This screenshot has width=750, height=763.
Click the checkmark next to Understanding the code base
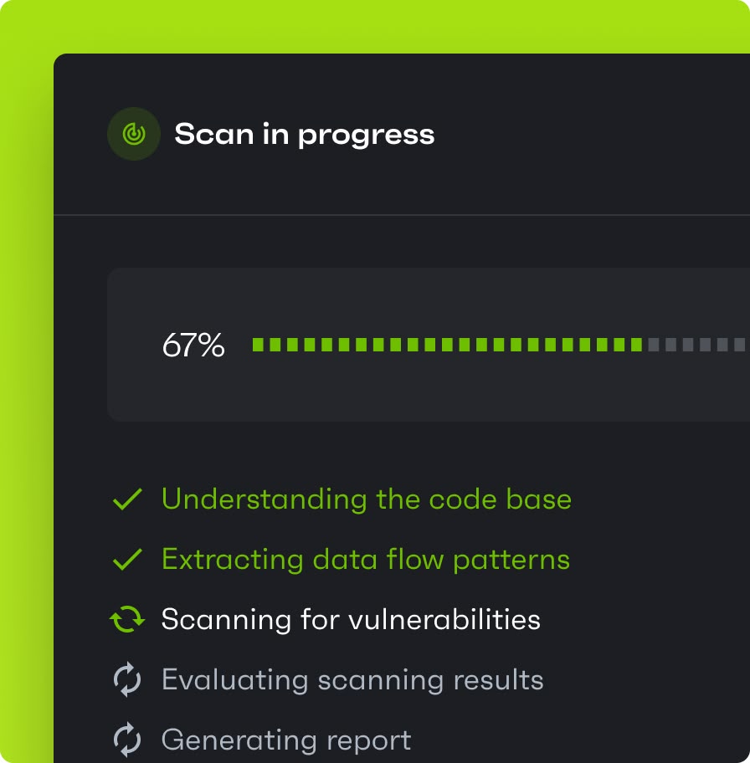point(127,499)
